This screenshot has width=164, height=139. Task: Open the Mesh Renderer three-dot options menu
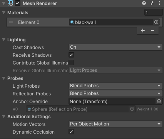pos(159,3)
